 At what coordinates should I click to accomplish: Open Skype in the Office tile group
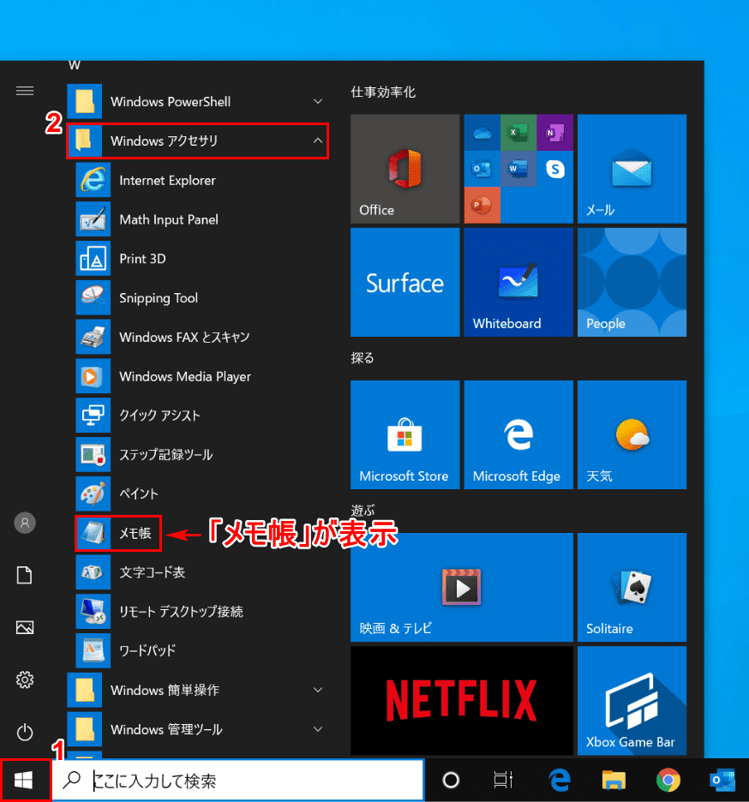click(x=555, y=169)
